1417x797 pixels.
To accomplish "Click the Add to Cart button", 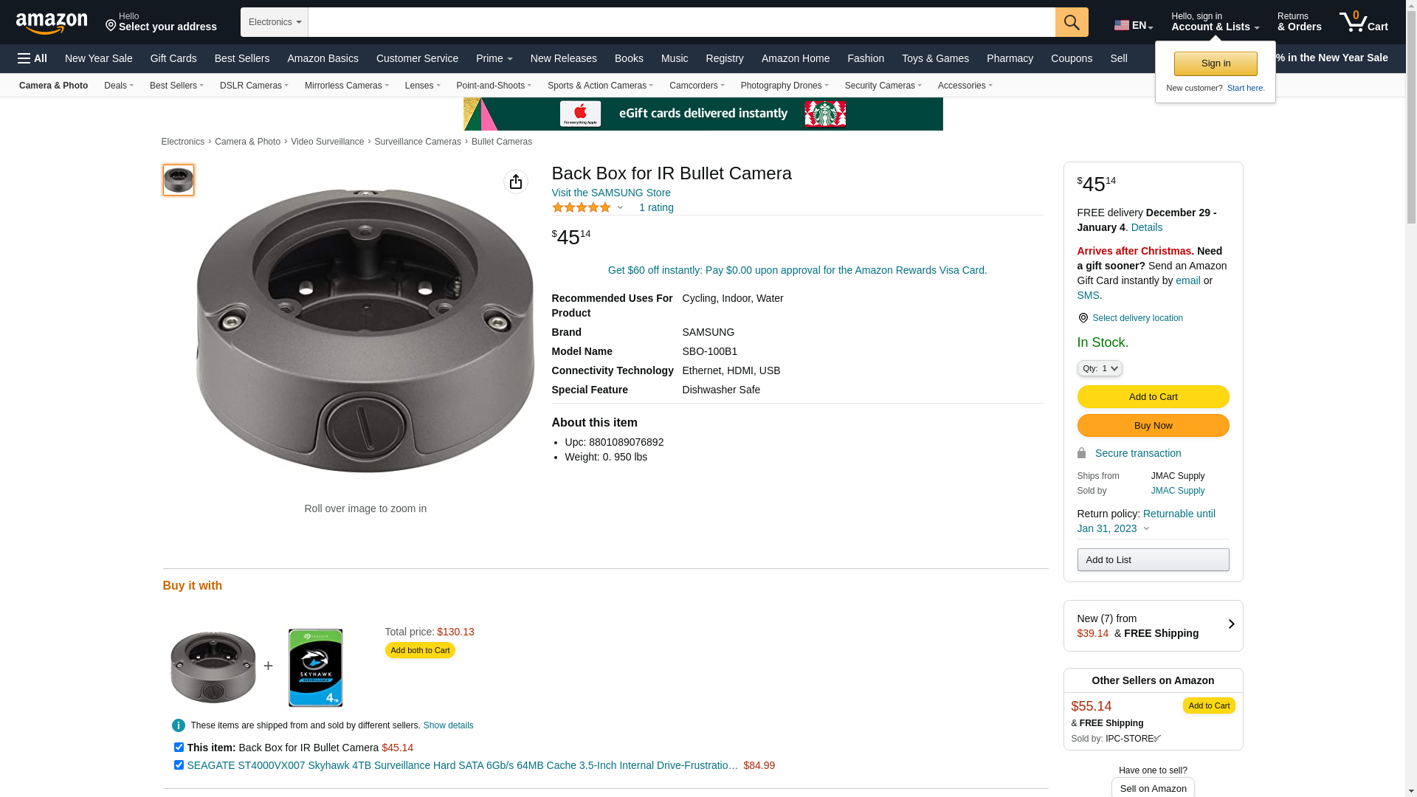I will click(x=1153, y=397).
